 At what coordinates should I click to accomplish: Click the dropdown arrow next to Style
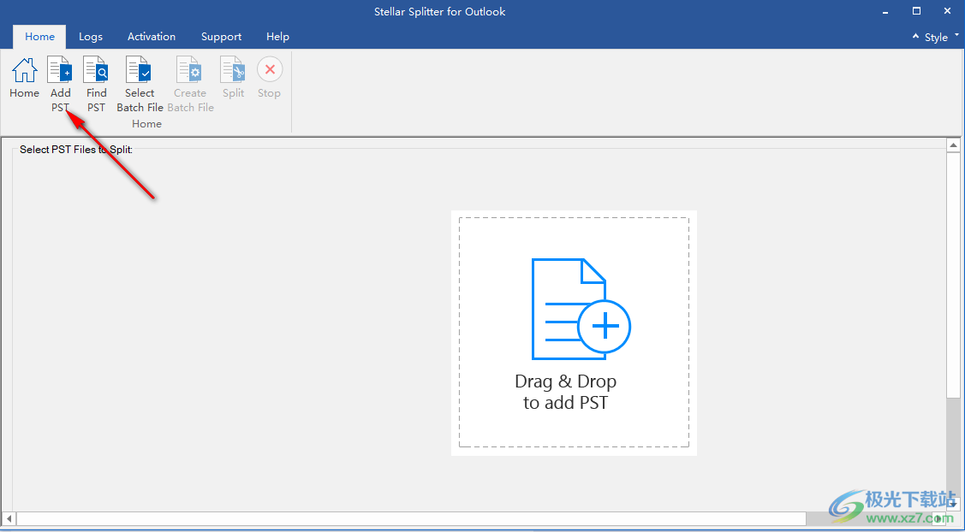click(956, 37)
